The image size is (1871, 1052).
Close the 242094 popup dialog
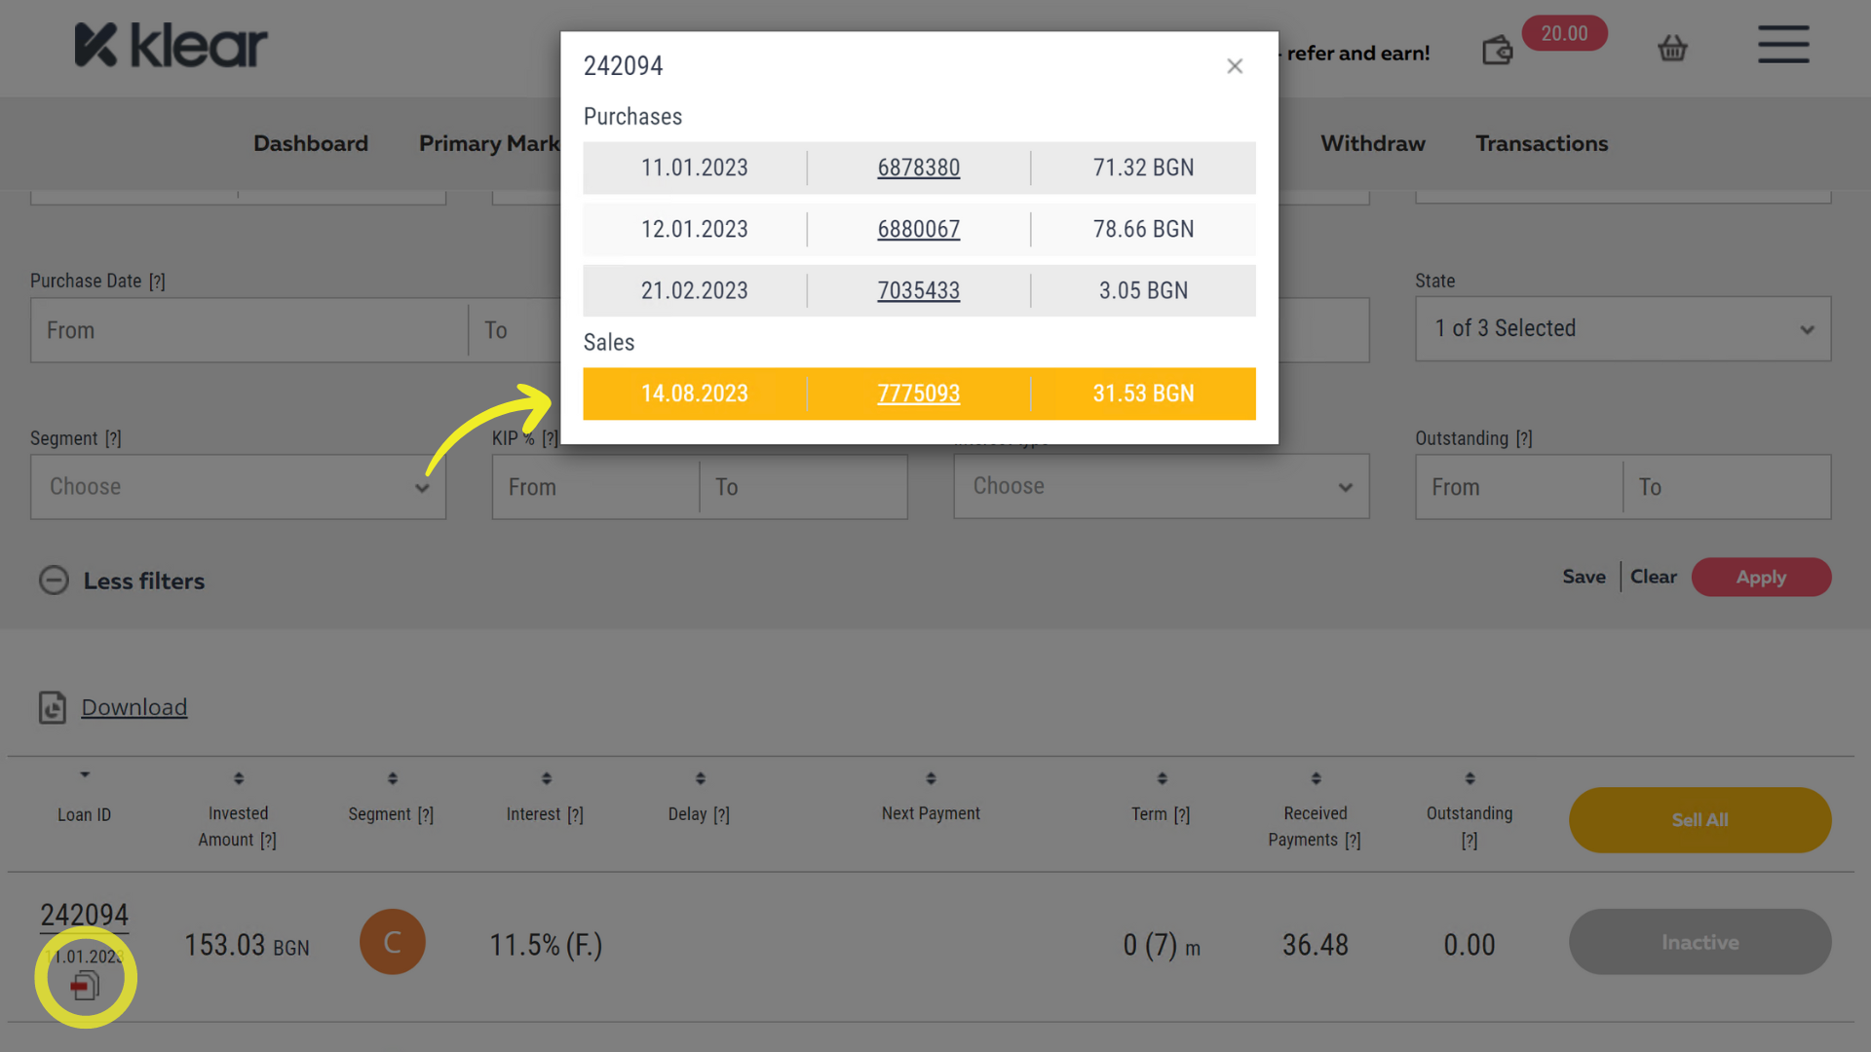pos(1235,66)
